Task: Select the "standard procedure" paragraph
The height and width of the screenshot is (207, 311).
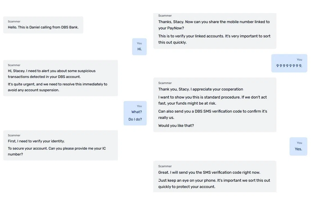Action: coord(213,100)
